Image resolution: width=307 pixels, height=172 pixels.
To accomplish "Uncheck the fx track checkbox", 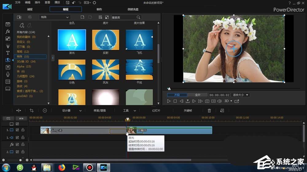I will pos(17,144).
